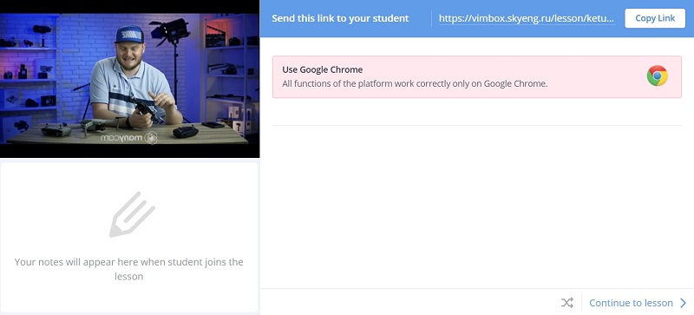Open the Continue to lesson link
This screenshot has height=315, width=694.
(631, 303)
